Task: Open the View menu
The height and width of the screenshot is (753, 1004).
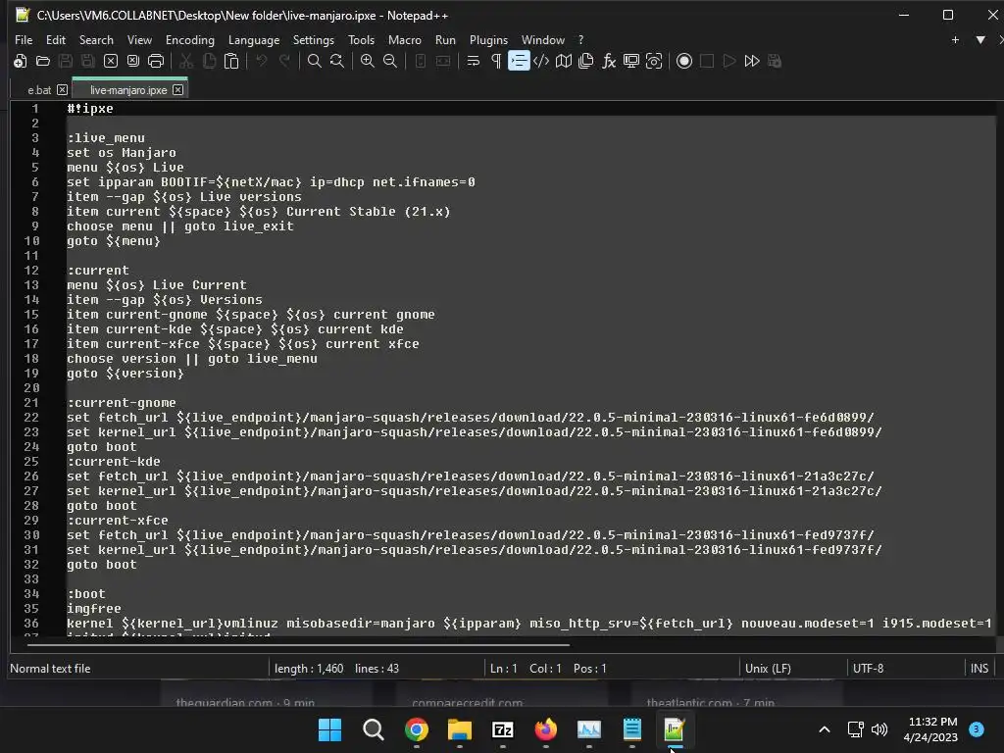Action: [x=139, y=39]
